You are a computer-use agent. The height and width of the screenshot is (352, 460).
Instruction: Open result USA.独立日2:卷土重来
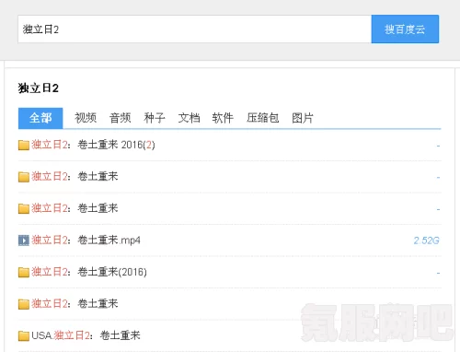[x=86, y=335]
